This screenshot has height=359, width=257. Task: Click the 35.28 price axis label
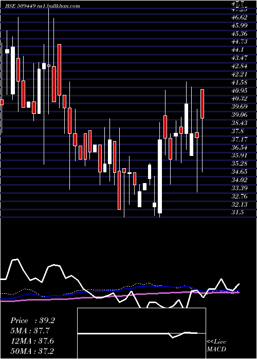pyautogui.click(x=240, y=164)
